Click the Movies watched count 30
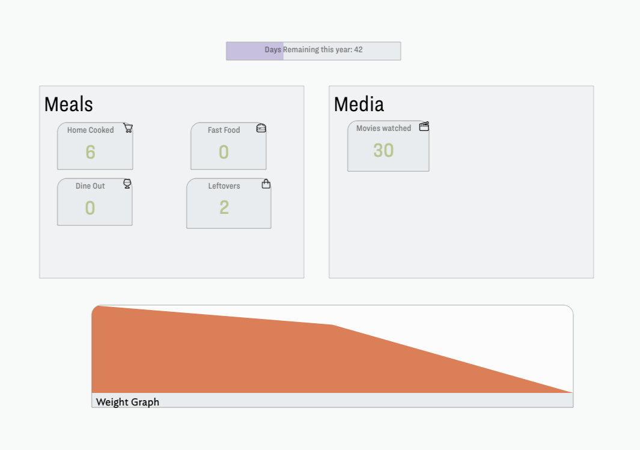Screen dimensions: 640x450 (x=383, y=151)
